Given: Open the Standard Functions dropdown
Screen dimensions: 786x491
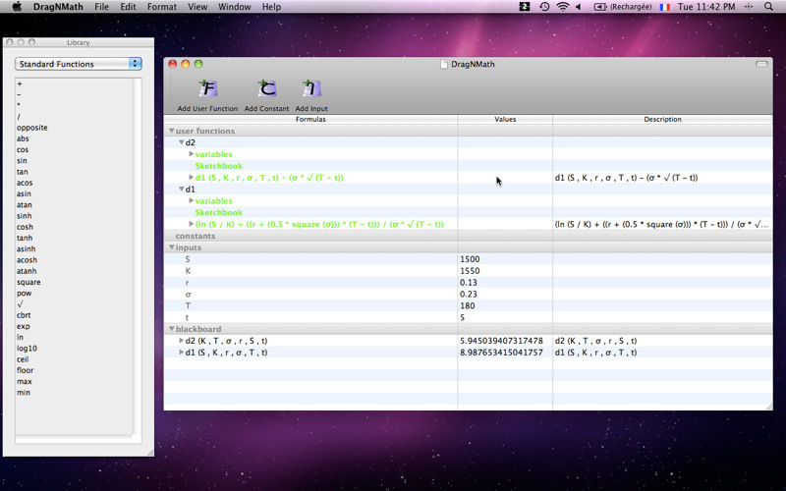Looking at the screenshot, I should 79,64.
